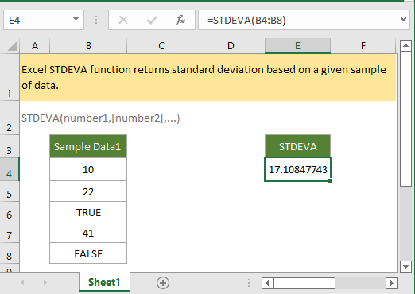Select the cell containing TRUE
Screen dimensions: 415x294
(88, 212)
